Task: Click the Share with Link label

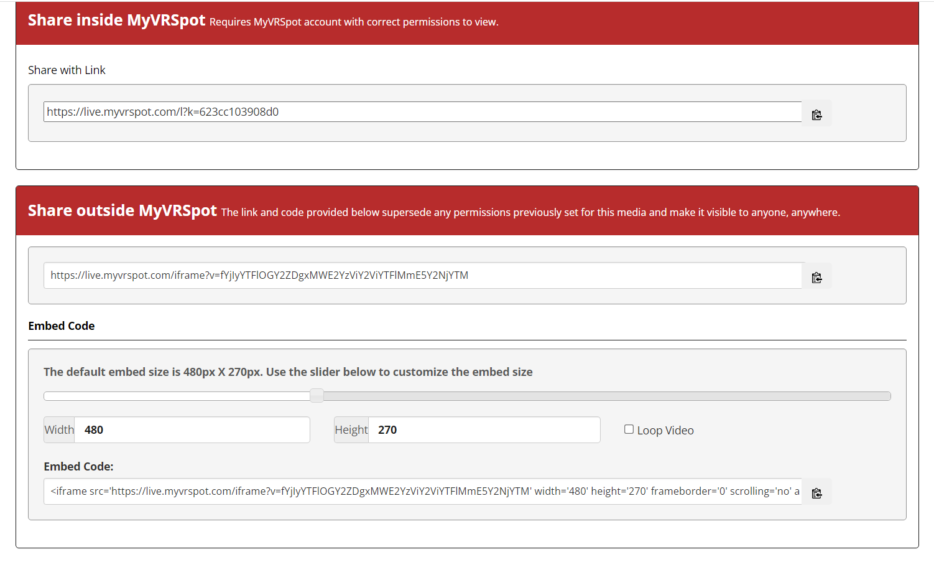Action: tap(67, 70)
